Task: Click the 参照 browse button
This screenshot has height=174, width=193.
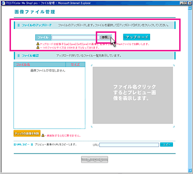Action: point(105,38)
